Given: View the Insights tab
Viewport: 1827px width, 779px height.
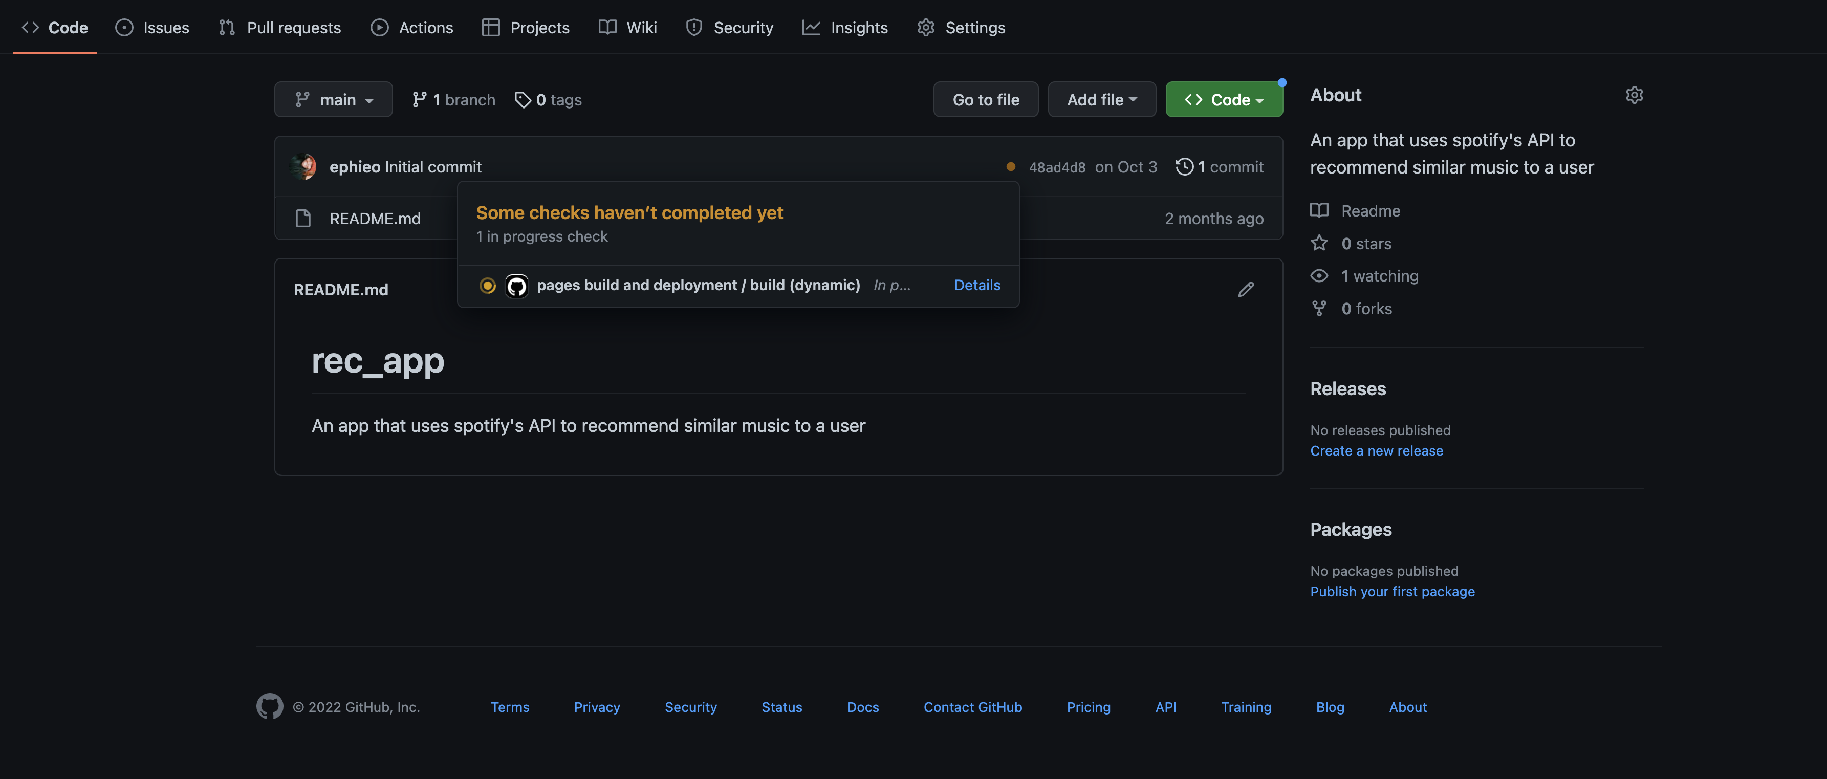Looking at the screenshot, I should [845, 28].
